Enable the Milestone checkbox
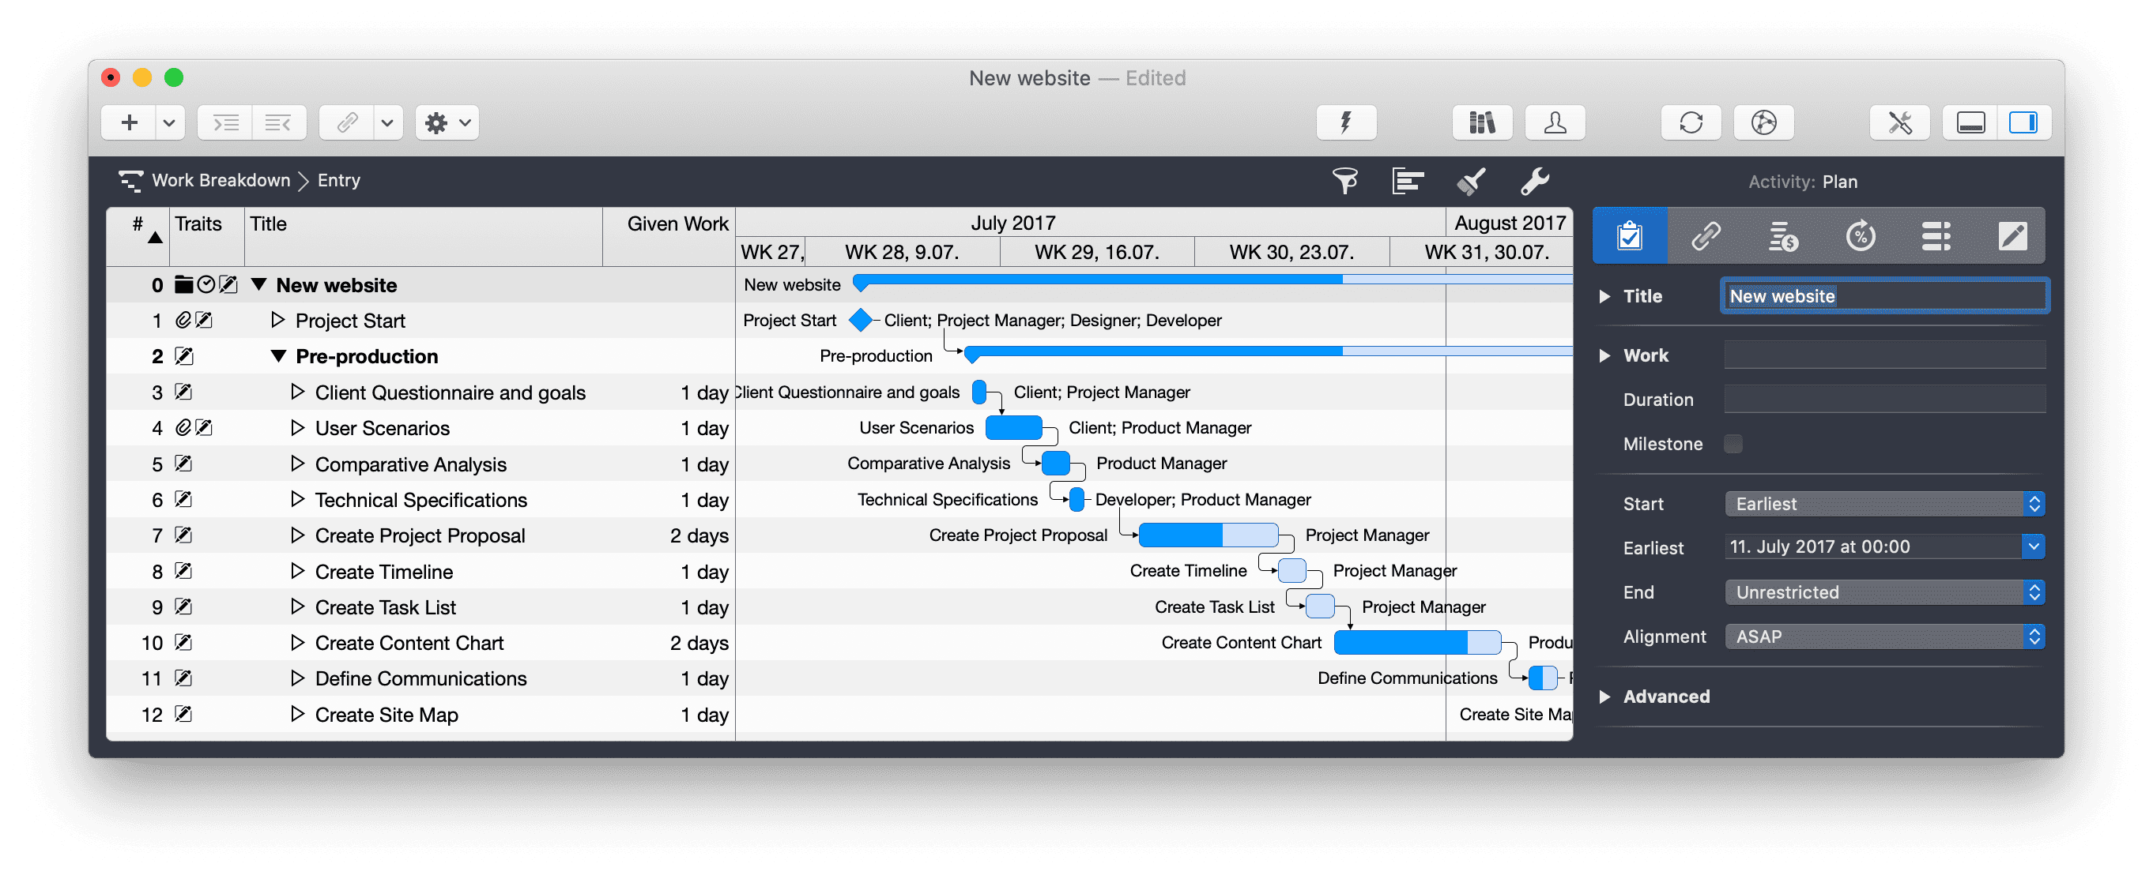The width and height of the screenshot is (2153, 875). click(1733, 444)
